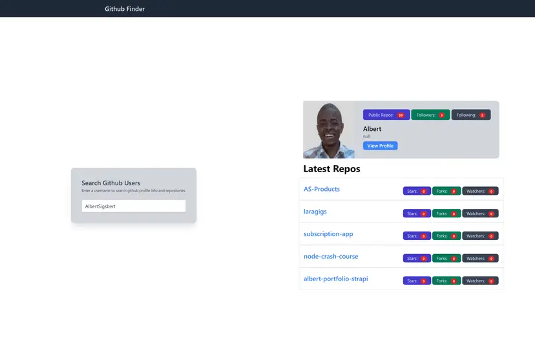Click the Stars badge for node-crash-course
Screen dimensions: 535x356
click(417, 259)
